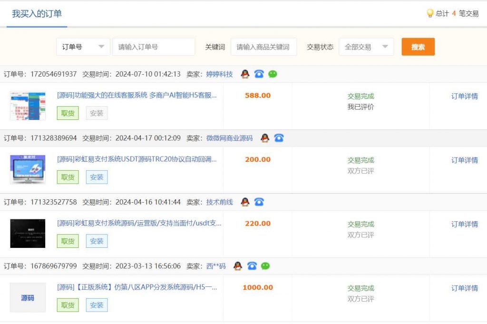
Task: Click the 请输入订单号 input field
Action: [154, 47]
